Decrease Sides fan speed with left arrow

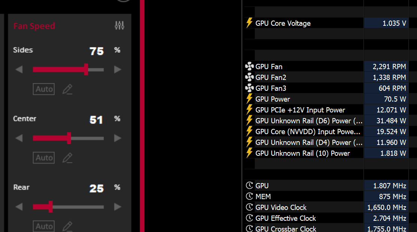pos(19,69)
